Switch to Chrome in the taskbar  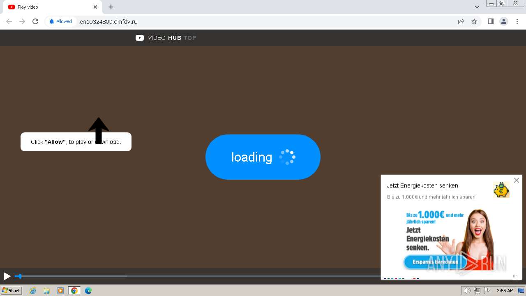74,291
